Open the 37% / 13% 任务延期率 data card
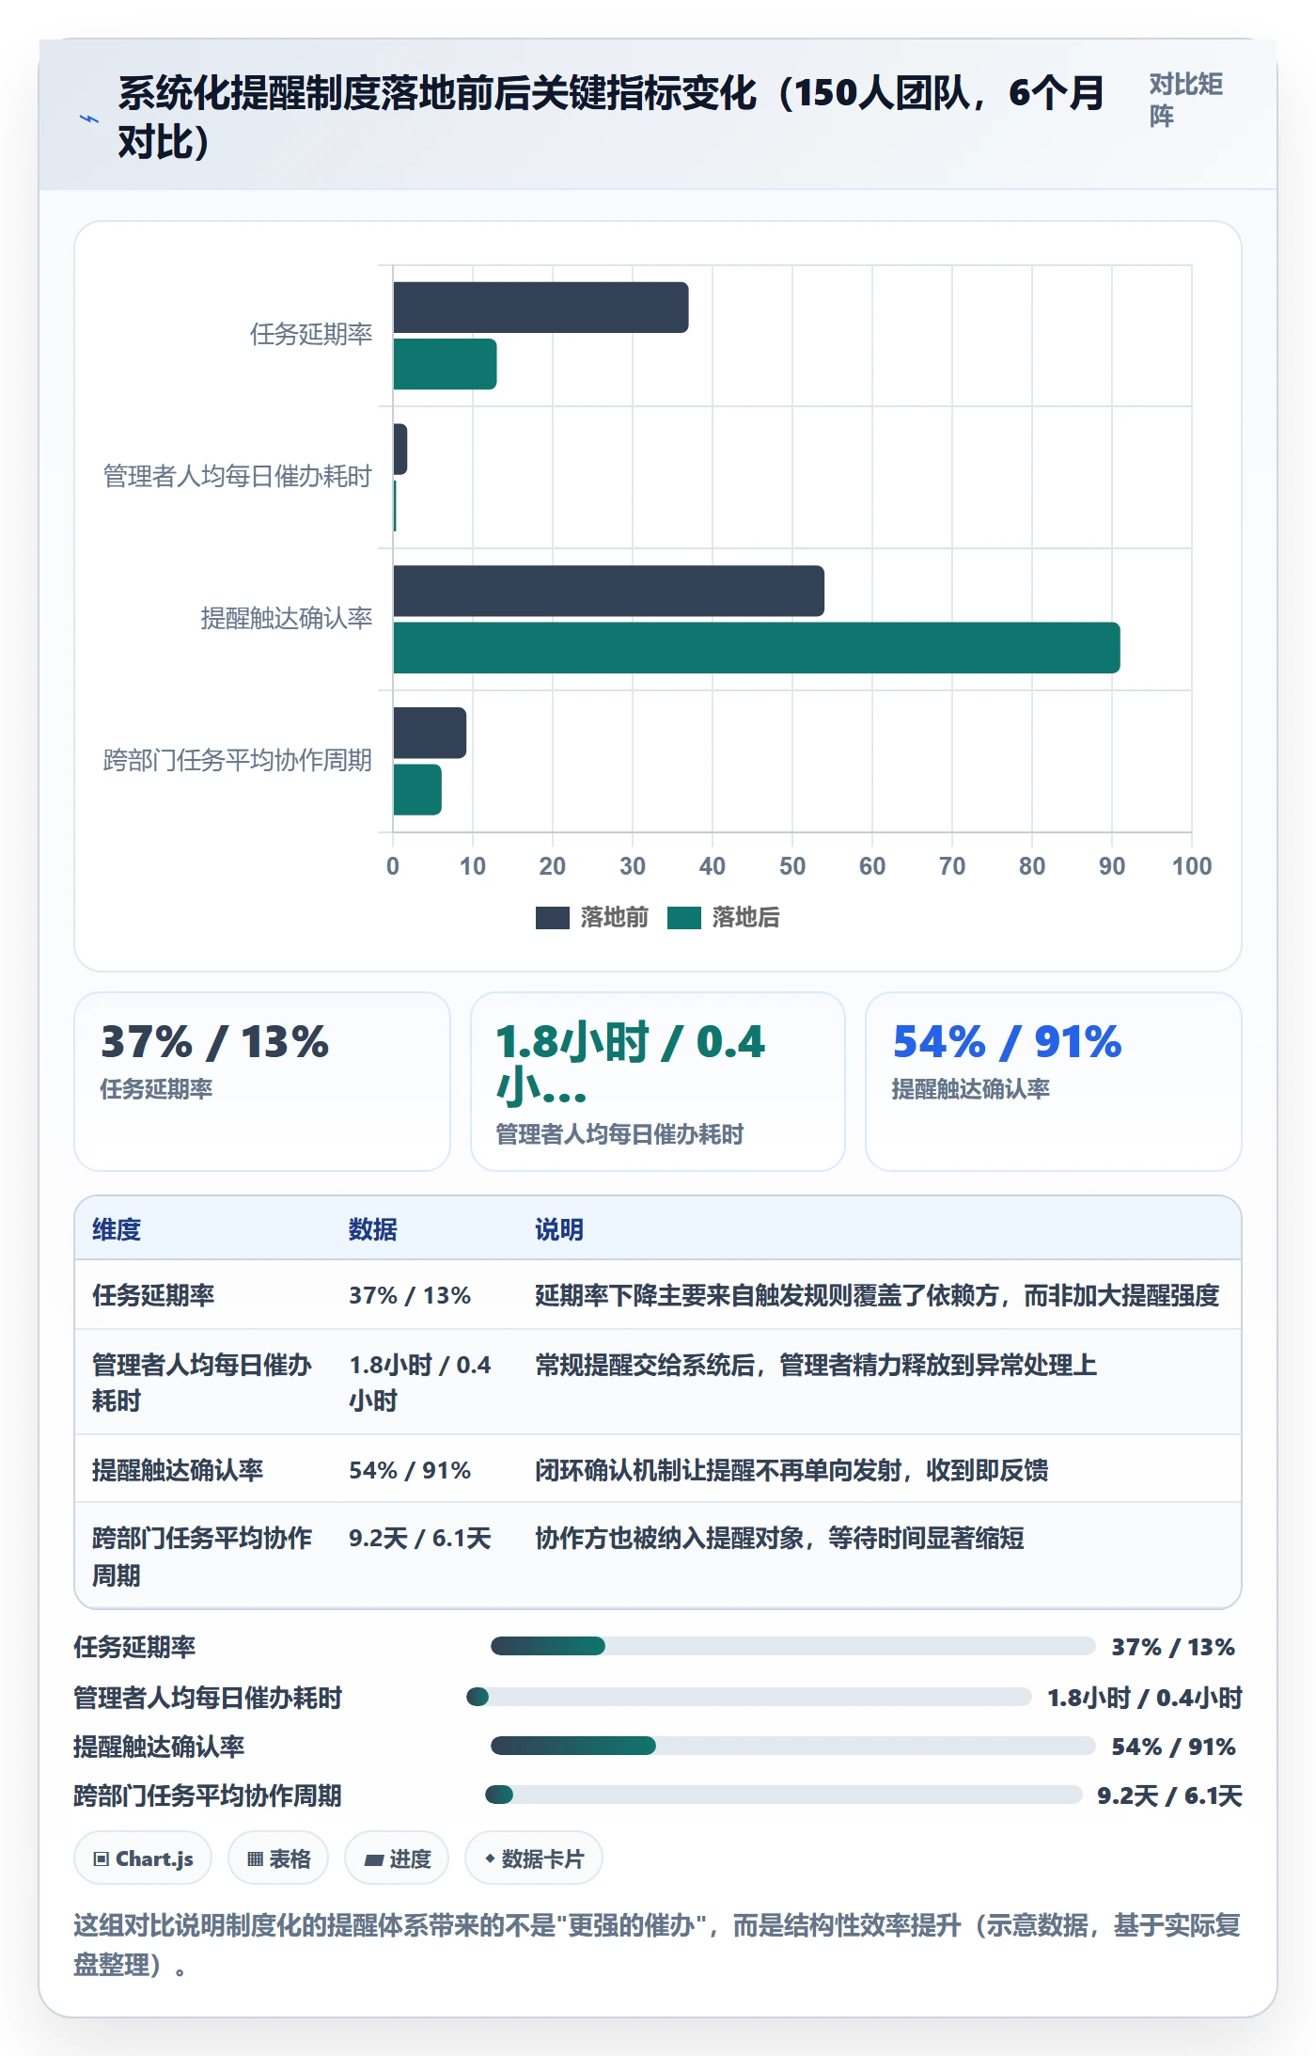The image size is (1316, 2056). (x=262, y=1082)
